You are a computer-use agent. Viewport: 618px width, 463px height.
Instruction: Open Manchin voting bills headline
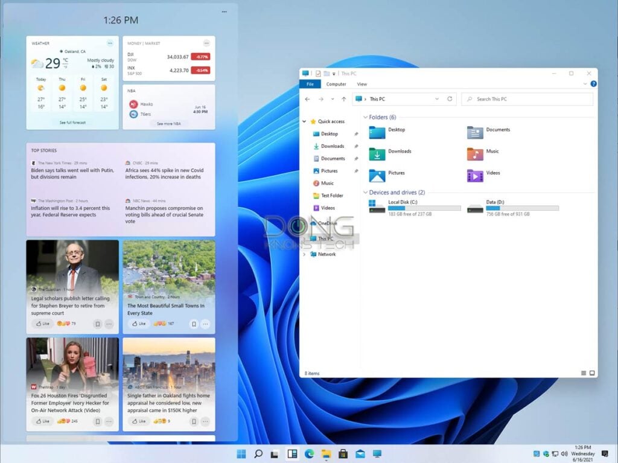[164, 214]
